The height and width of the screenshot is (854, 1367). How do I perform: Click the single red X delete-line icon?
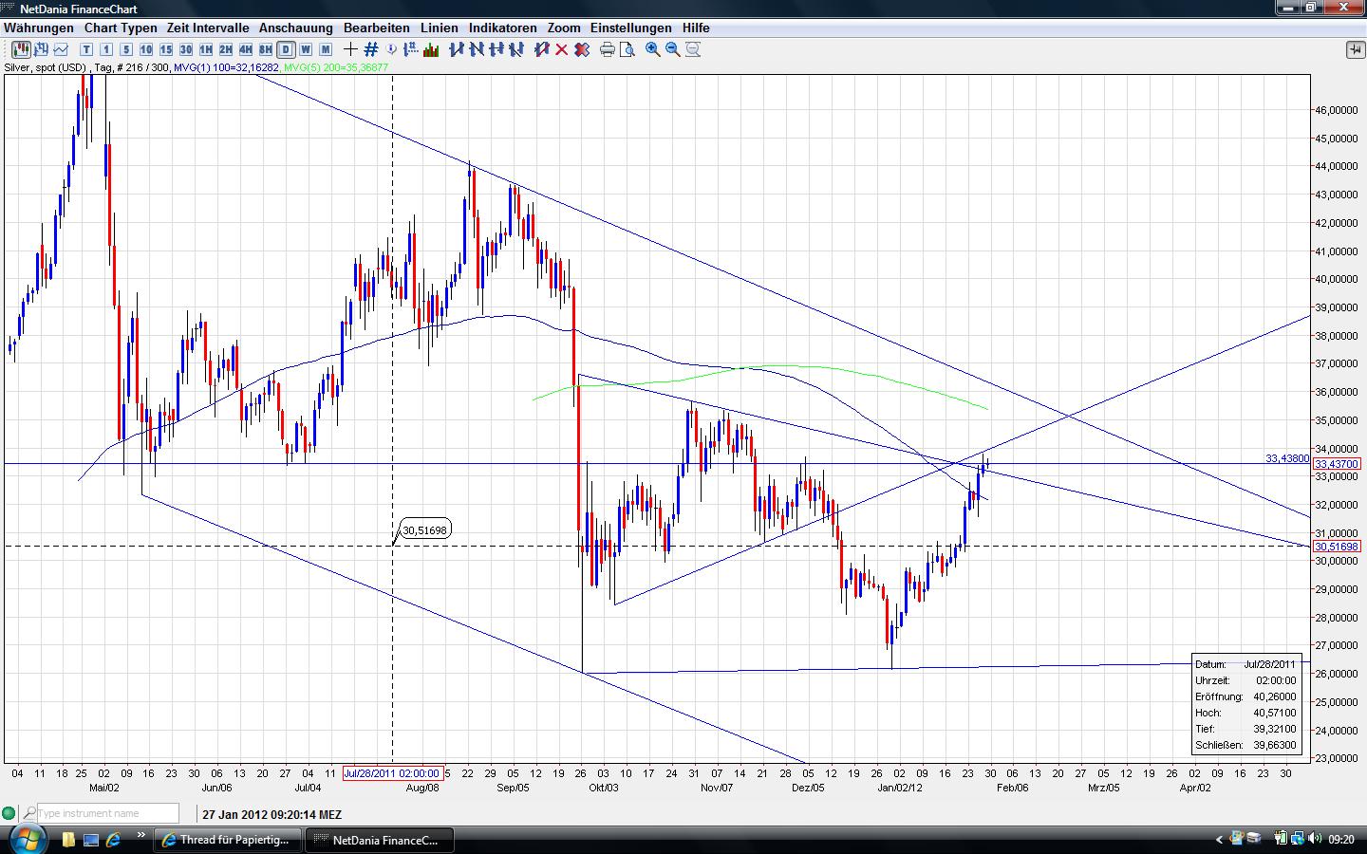click(562, 49)
